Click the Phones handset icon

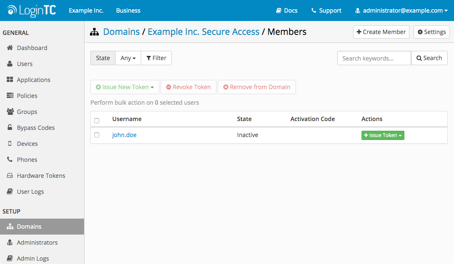click(10, 160)
